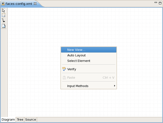The image size is (163, 123).
Task: Open the Diagram tab
Action: click(x=8, y=120)
